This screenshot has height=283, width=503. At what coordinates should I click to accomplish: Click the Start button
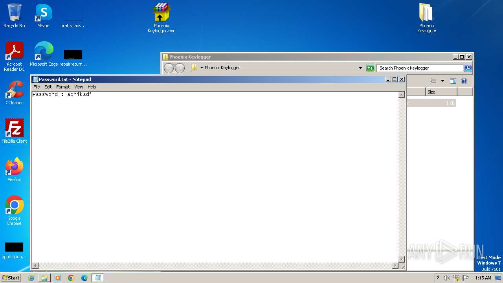11,277
